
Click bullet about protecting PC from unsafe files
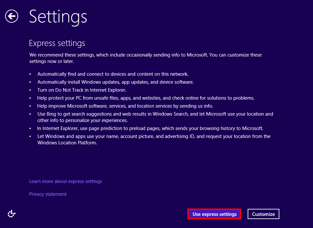pyautogui.click(x=146, y=98)
